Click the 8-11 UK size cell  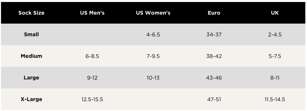[x=275, y=78]
